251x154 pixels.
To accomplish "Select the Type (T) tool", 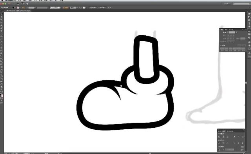I will point(2,31).
